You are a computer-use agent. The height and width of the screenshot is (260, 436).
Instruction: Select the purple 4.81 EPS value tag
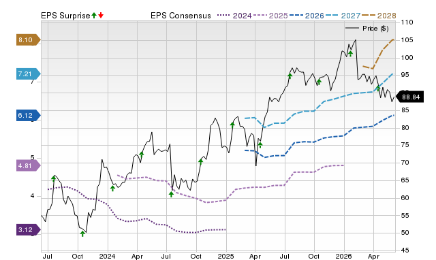click(29, 166)
